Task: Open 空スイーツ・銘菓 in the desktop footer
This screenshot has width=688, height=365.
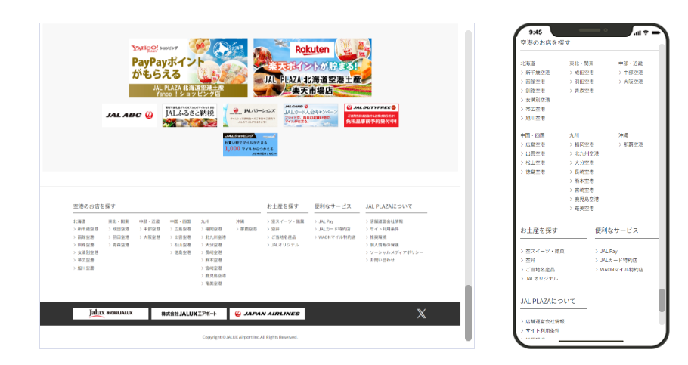Action: [287, 221]
